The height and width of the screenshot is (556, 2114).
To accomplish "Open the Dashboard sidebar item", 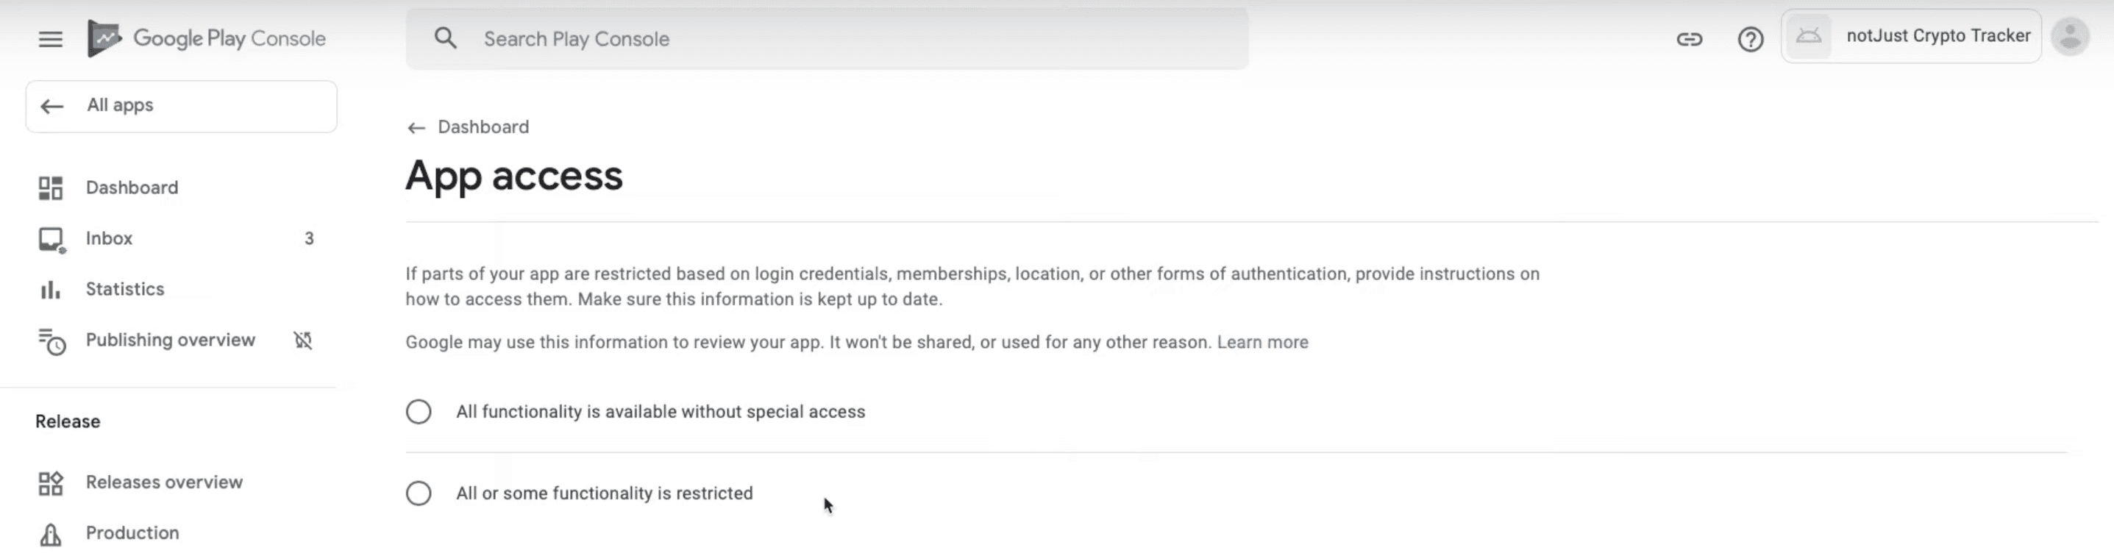I will point(132,187).
